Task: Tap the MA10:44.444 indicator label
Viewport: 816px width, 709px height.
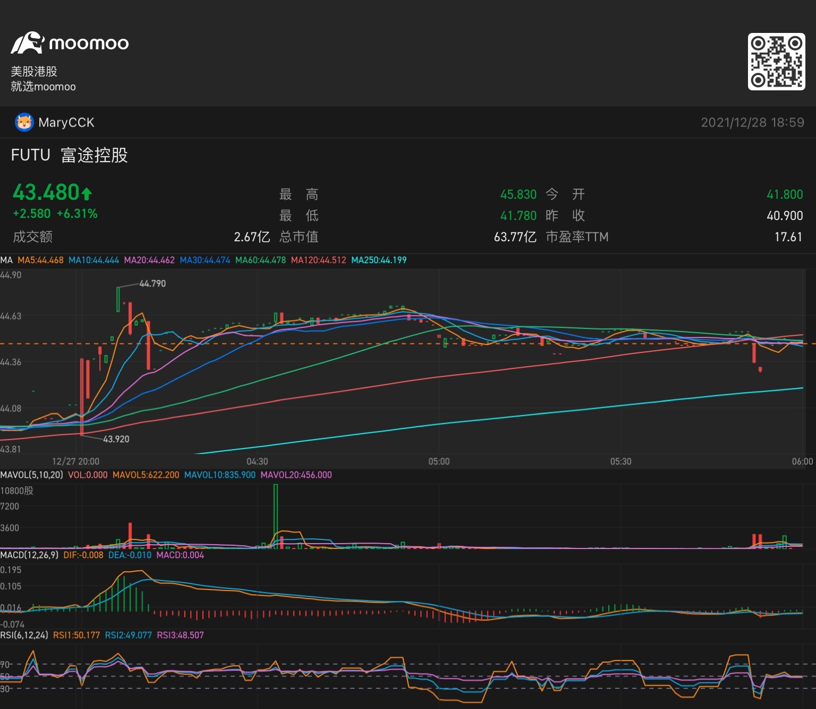Action: pos(93,260)
